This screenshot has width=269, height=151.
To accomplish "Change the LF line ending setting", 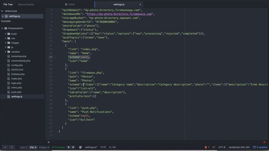I will [x=214, y=147].
